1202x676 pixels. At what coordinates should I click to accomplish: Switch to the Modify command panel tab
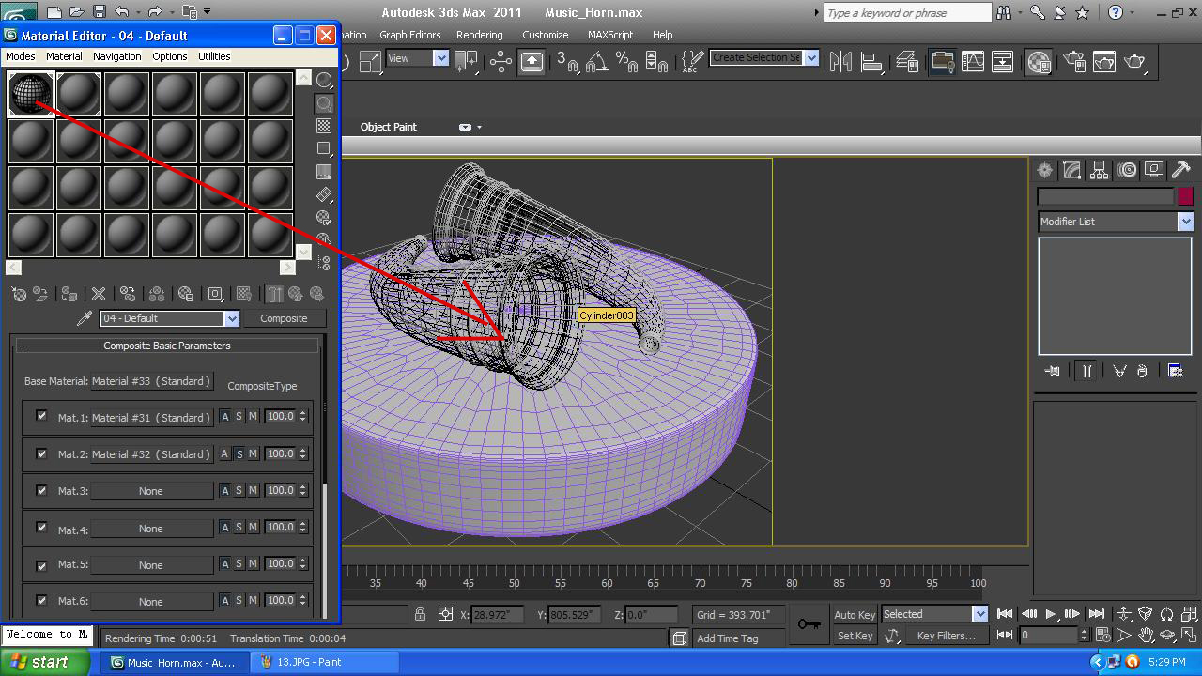pos(1071,169)
